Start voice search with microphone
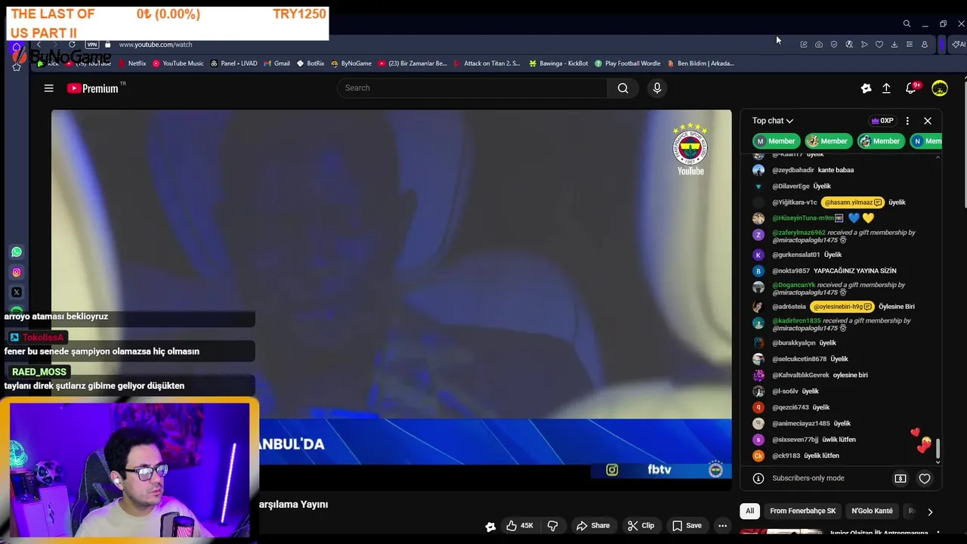Image resolution: width=967 pixels, height=544 pixels. point(657,88)
